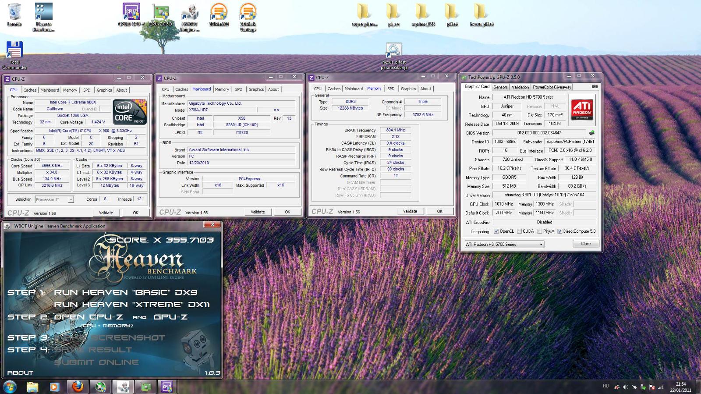Open the Total Commander desktop icon

pyautogui.click(x=14, y=55)
